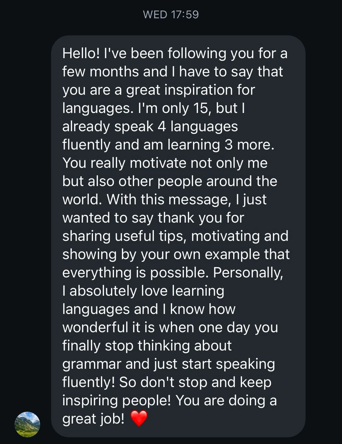Click the word "Hello!" in the message

pyautogui.click(x=81, y=53)
